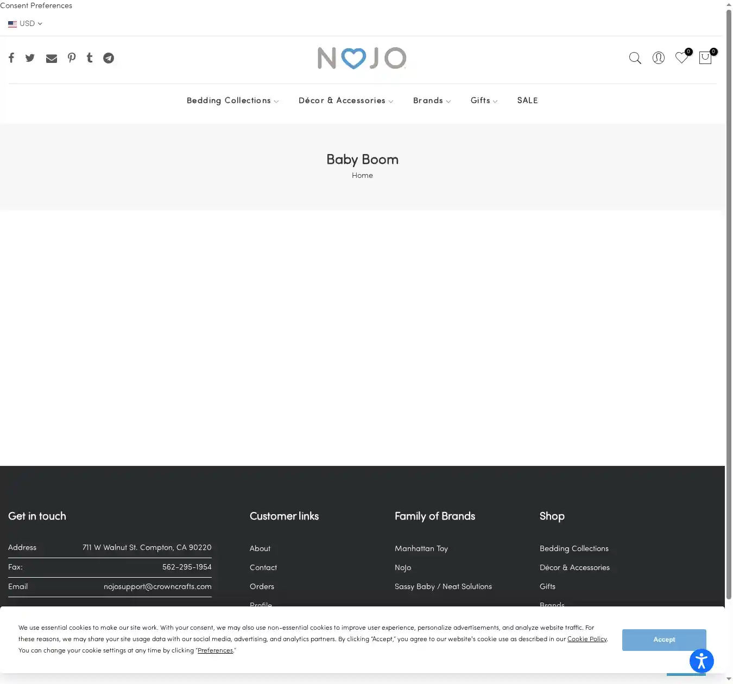This screenshot has width=733, height=684.
Task: Open the Telegram share icon
Action: (x=109, y=58)
